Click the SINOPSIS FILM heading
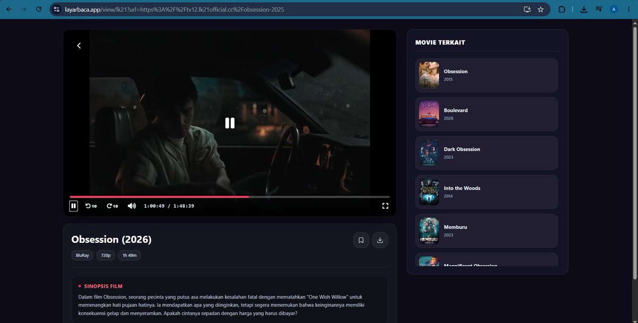The image size is (638, 323). point(103,286)
